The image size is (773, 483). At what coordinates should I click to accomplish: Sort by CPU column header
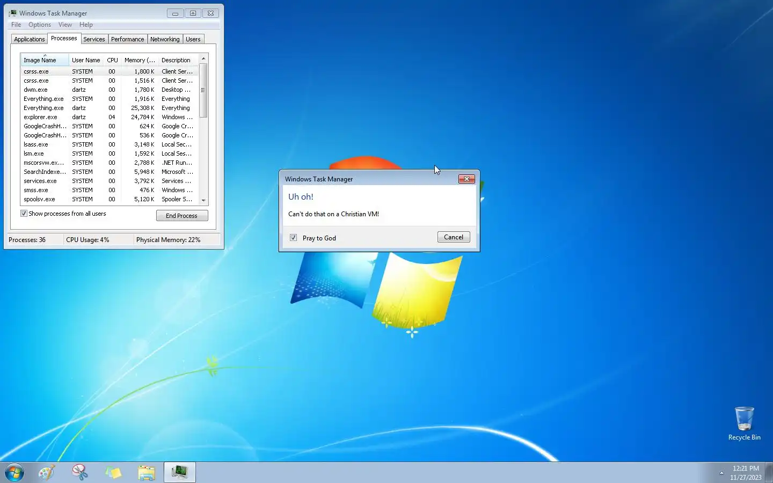[112, 60]
